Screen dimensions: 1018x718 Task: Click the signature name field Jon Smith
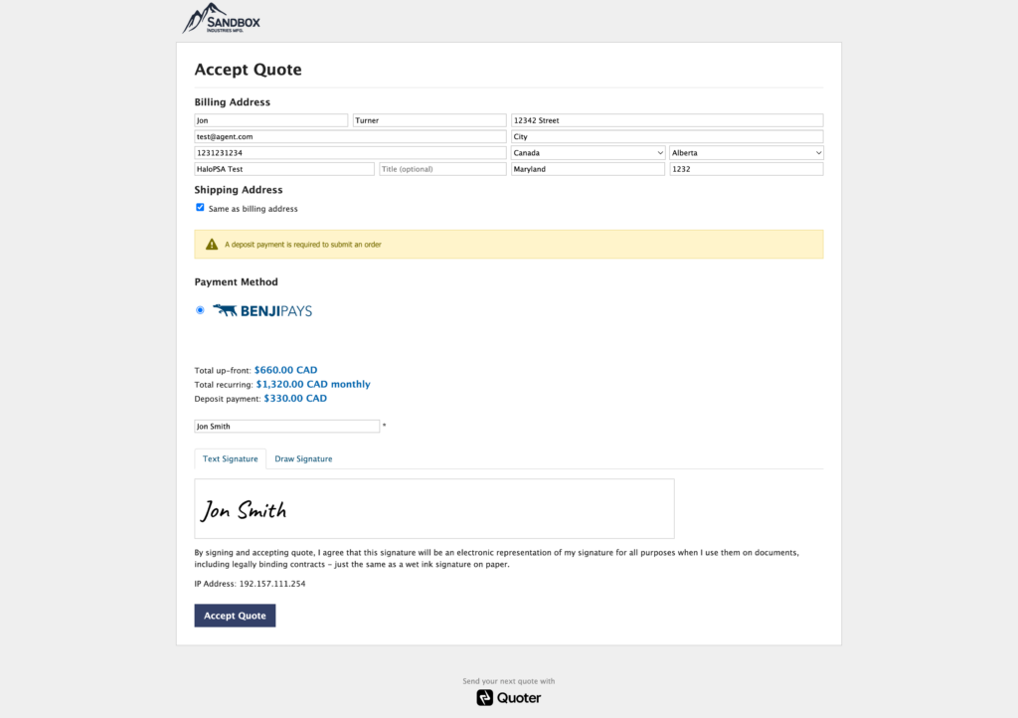pyautogui.click(x=287, y=427)
